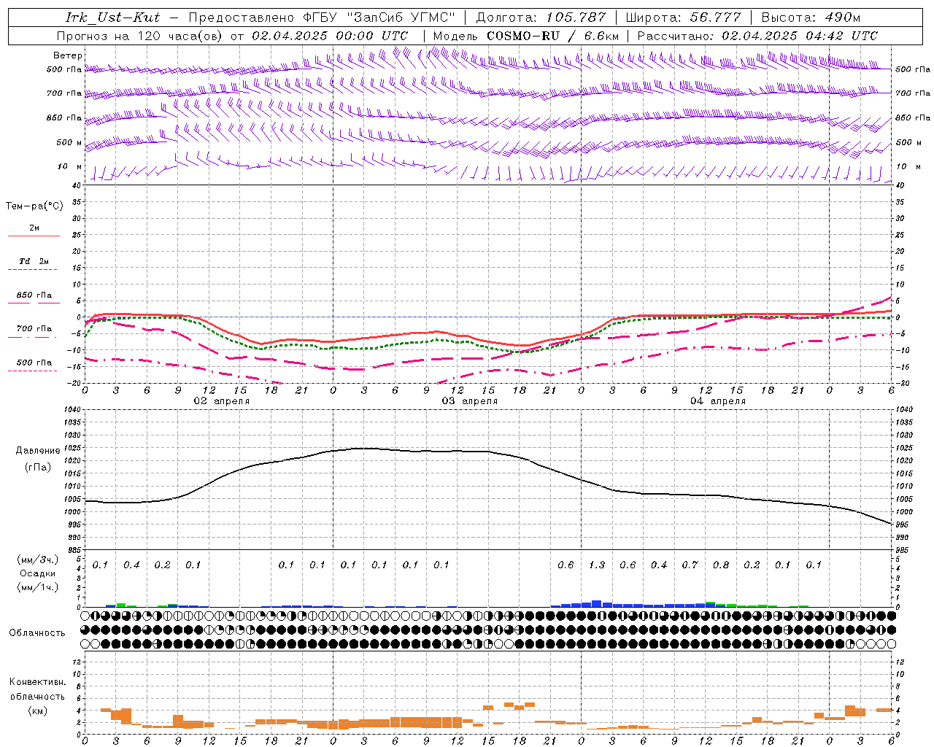
Task: Click the Конвективн. panel label
Action: pos(37,682)
